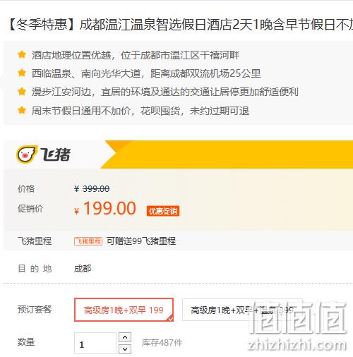Click the star icon beside 漫步江安河边
Image resolution: width=353 pixels, height=357 pixels.
pyautogui.click(x=22, y=91)
